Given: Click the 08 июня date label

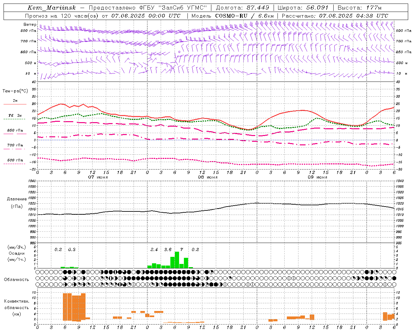Looking at the screenshot, I should point(208,177).
